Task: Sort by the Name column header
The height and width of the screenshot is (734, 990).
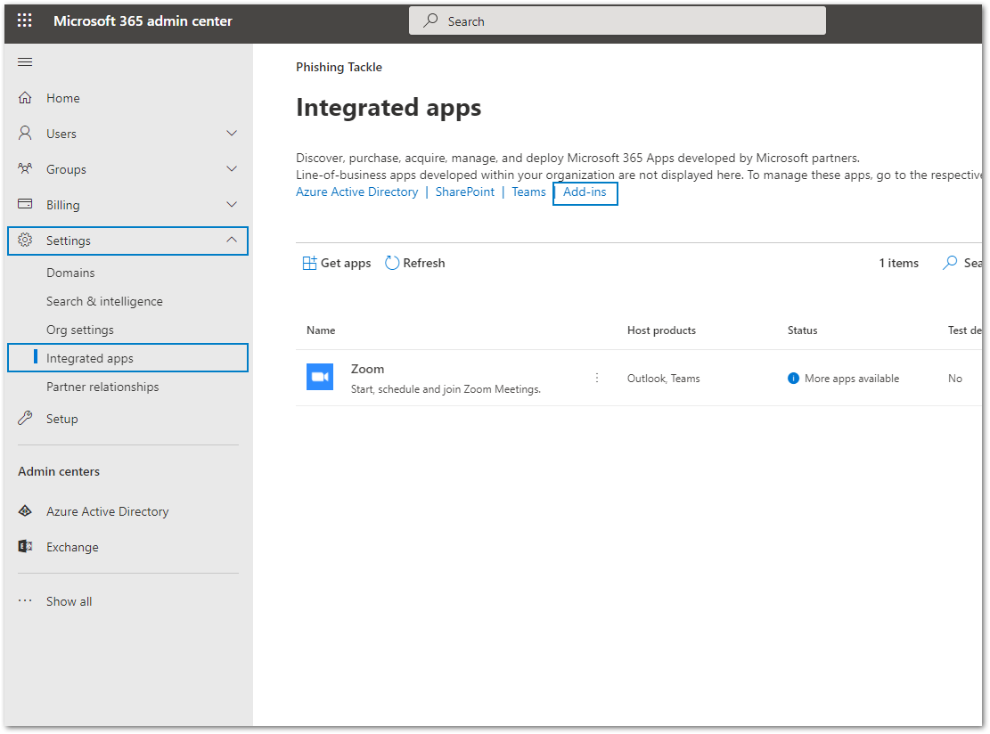Action: click(321, 330)
